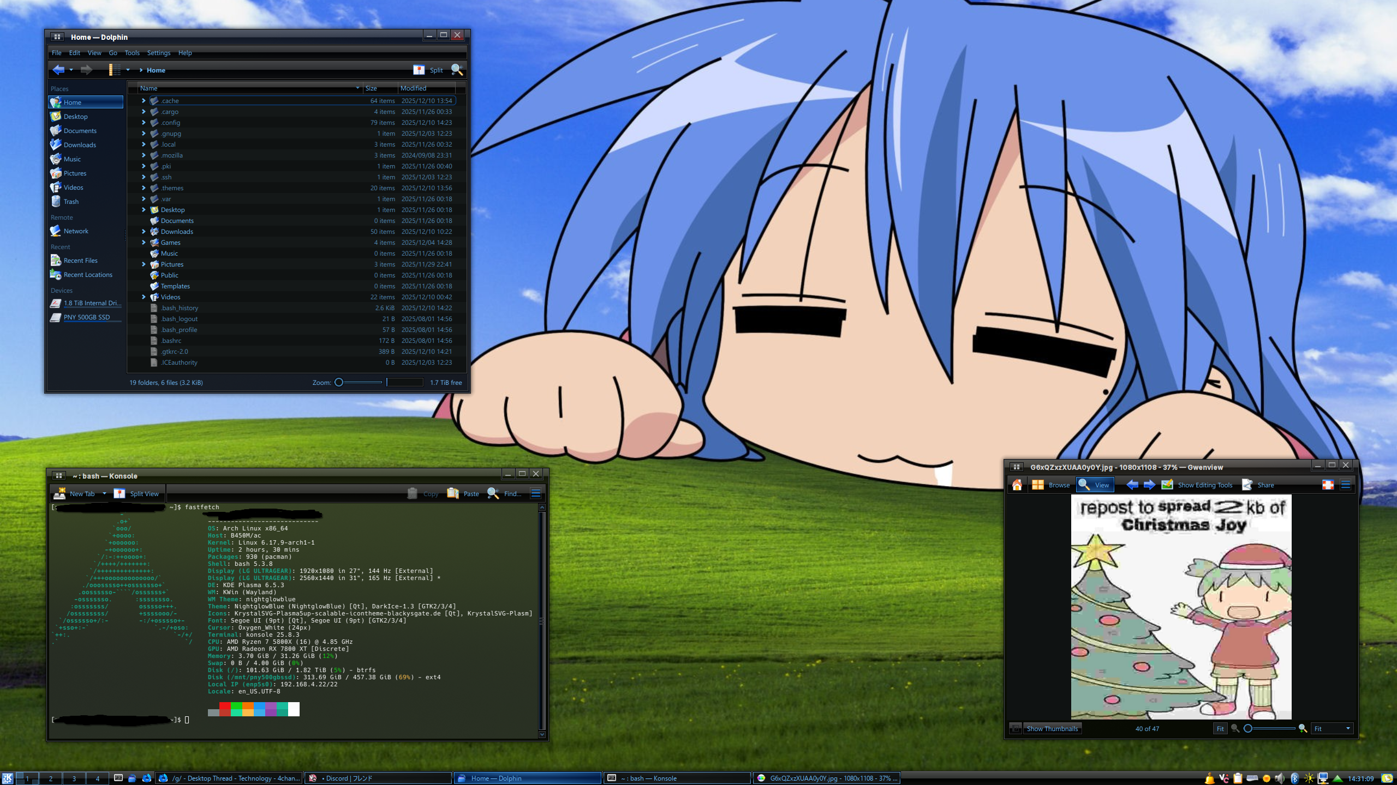Switch to virtual desktop 3 in pager
The height and width of the screenshot is (785, 1397).
point(74,778)
